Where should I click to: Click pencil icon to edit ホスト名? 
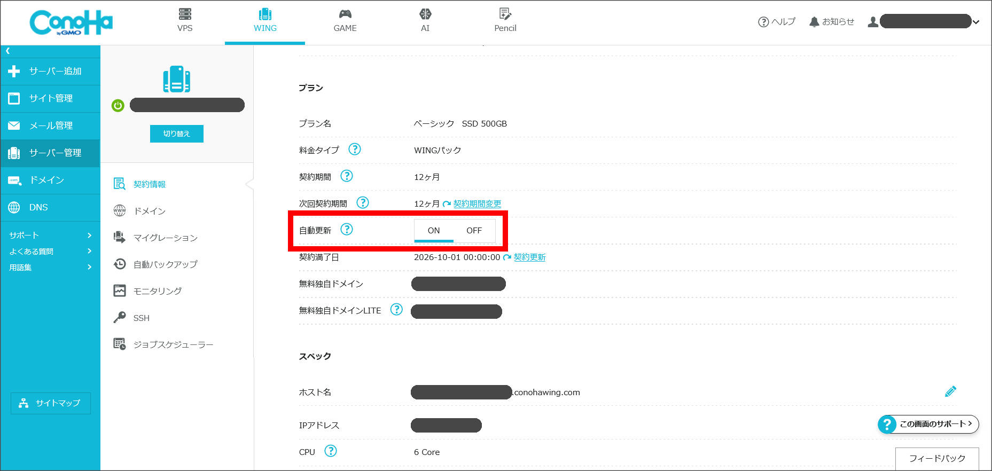950,391
